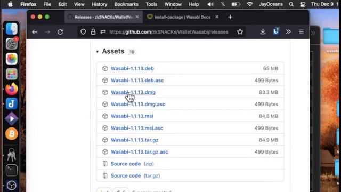Click the date and time in menu bar
Viewport: 341px width, 192px height.
click(x=325, y=4)
